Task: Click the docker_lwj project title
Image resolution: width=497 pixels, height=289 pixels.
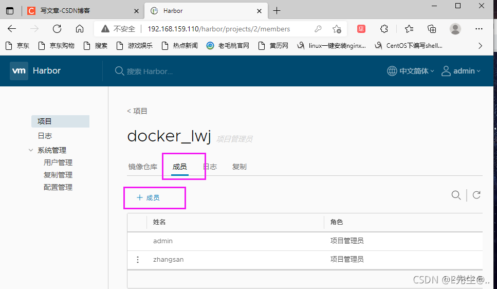Action: [169, 136]
